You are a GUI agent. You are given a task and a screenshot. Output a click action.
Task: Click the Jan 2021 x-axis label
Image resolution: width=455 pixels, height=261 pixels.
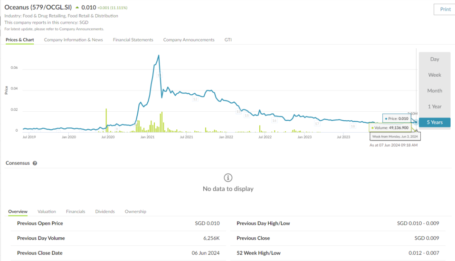tap(147, 137)
